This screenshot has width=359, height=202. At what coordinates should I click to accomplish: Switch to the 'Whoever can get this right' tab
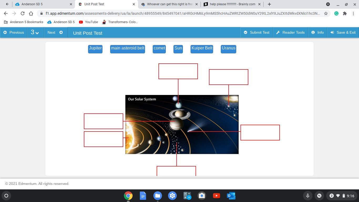coord(169,4)
